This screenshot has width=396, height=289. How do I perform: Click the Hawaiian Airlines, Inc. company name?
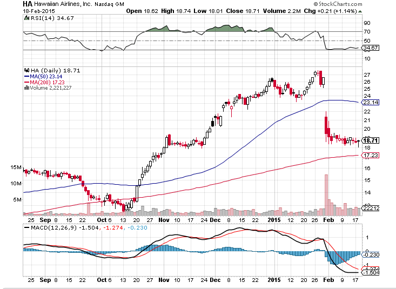click(63, 4)
